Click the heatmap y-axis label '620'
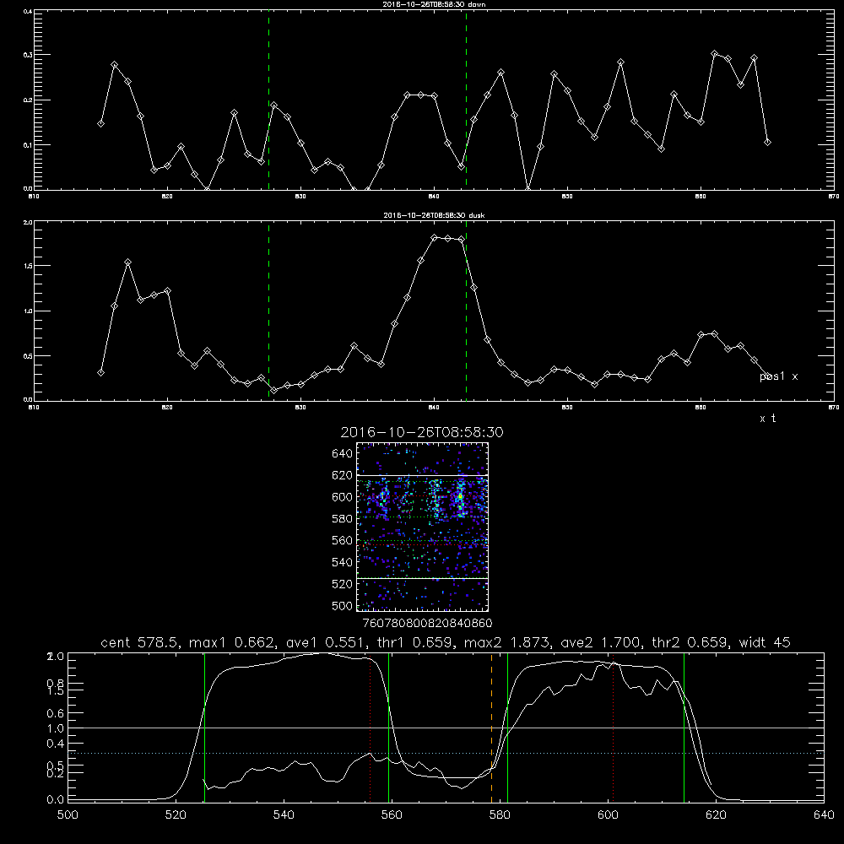844x844 pixels. [343, 475]
